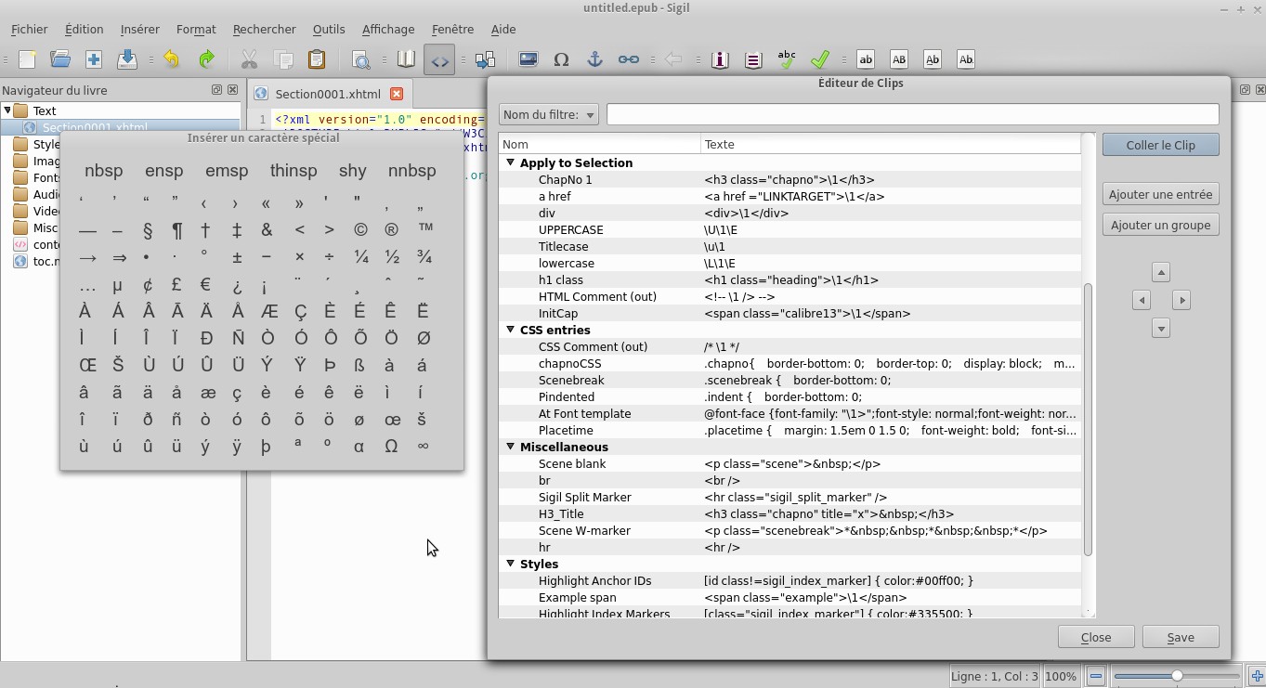
Task: Click the zoom slider handle in status bar
Action: tap(1177, 676)
